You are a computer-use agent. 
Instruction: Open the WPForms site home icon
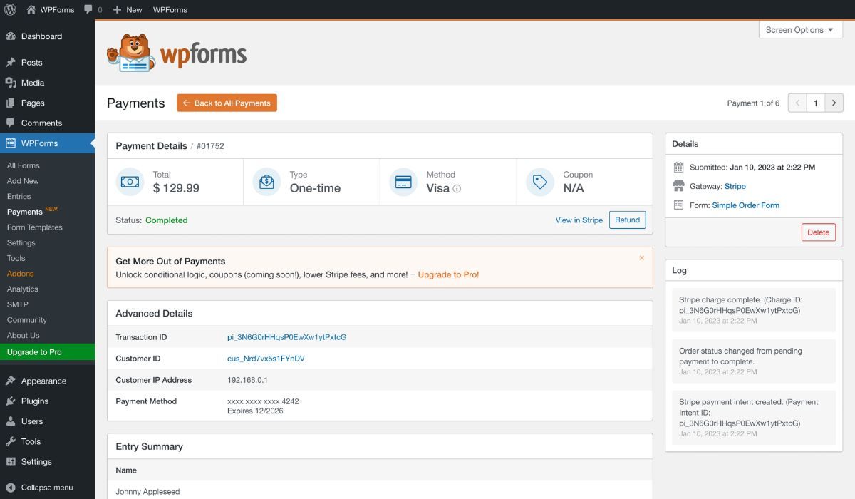coord(31,9)
